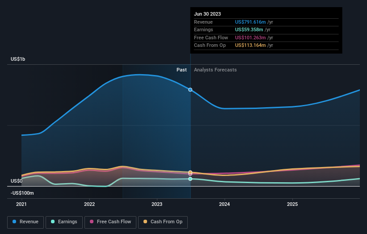Image resolution: width=367 pixels, height=234 pixels.
Task: Click the -US$100m y-axis label
Action: point(22,193)
